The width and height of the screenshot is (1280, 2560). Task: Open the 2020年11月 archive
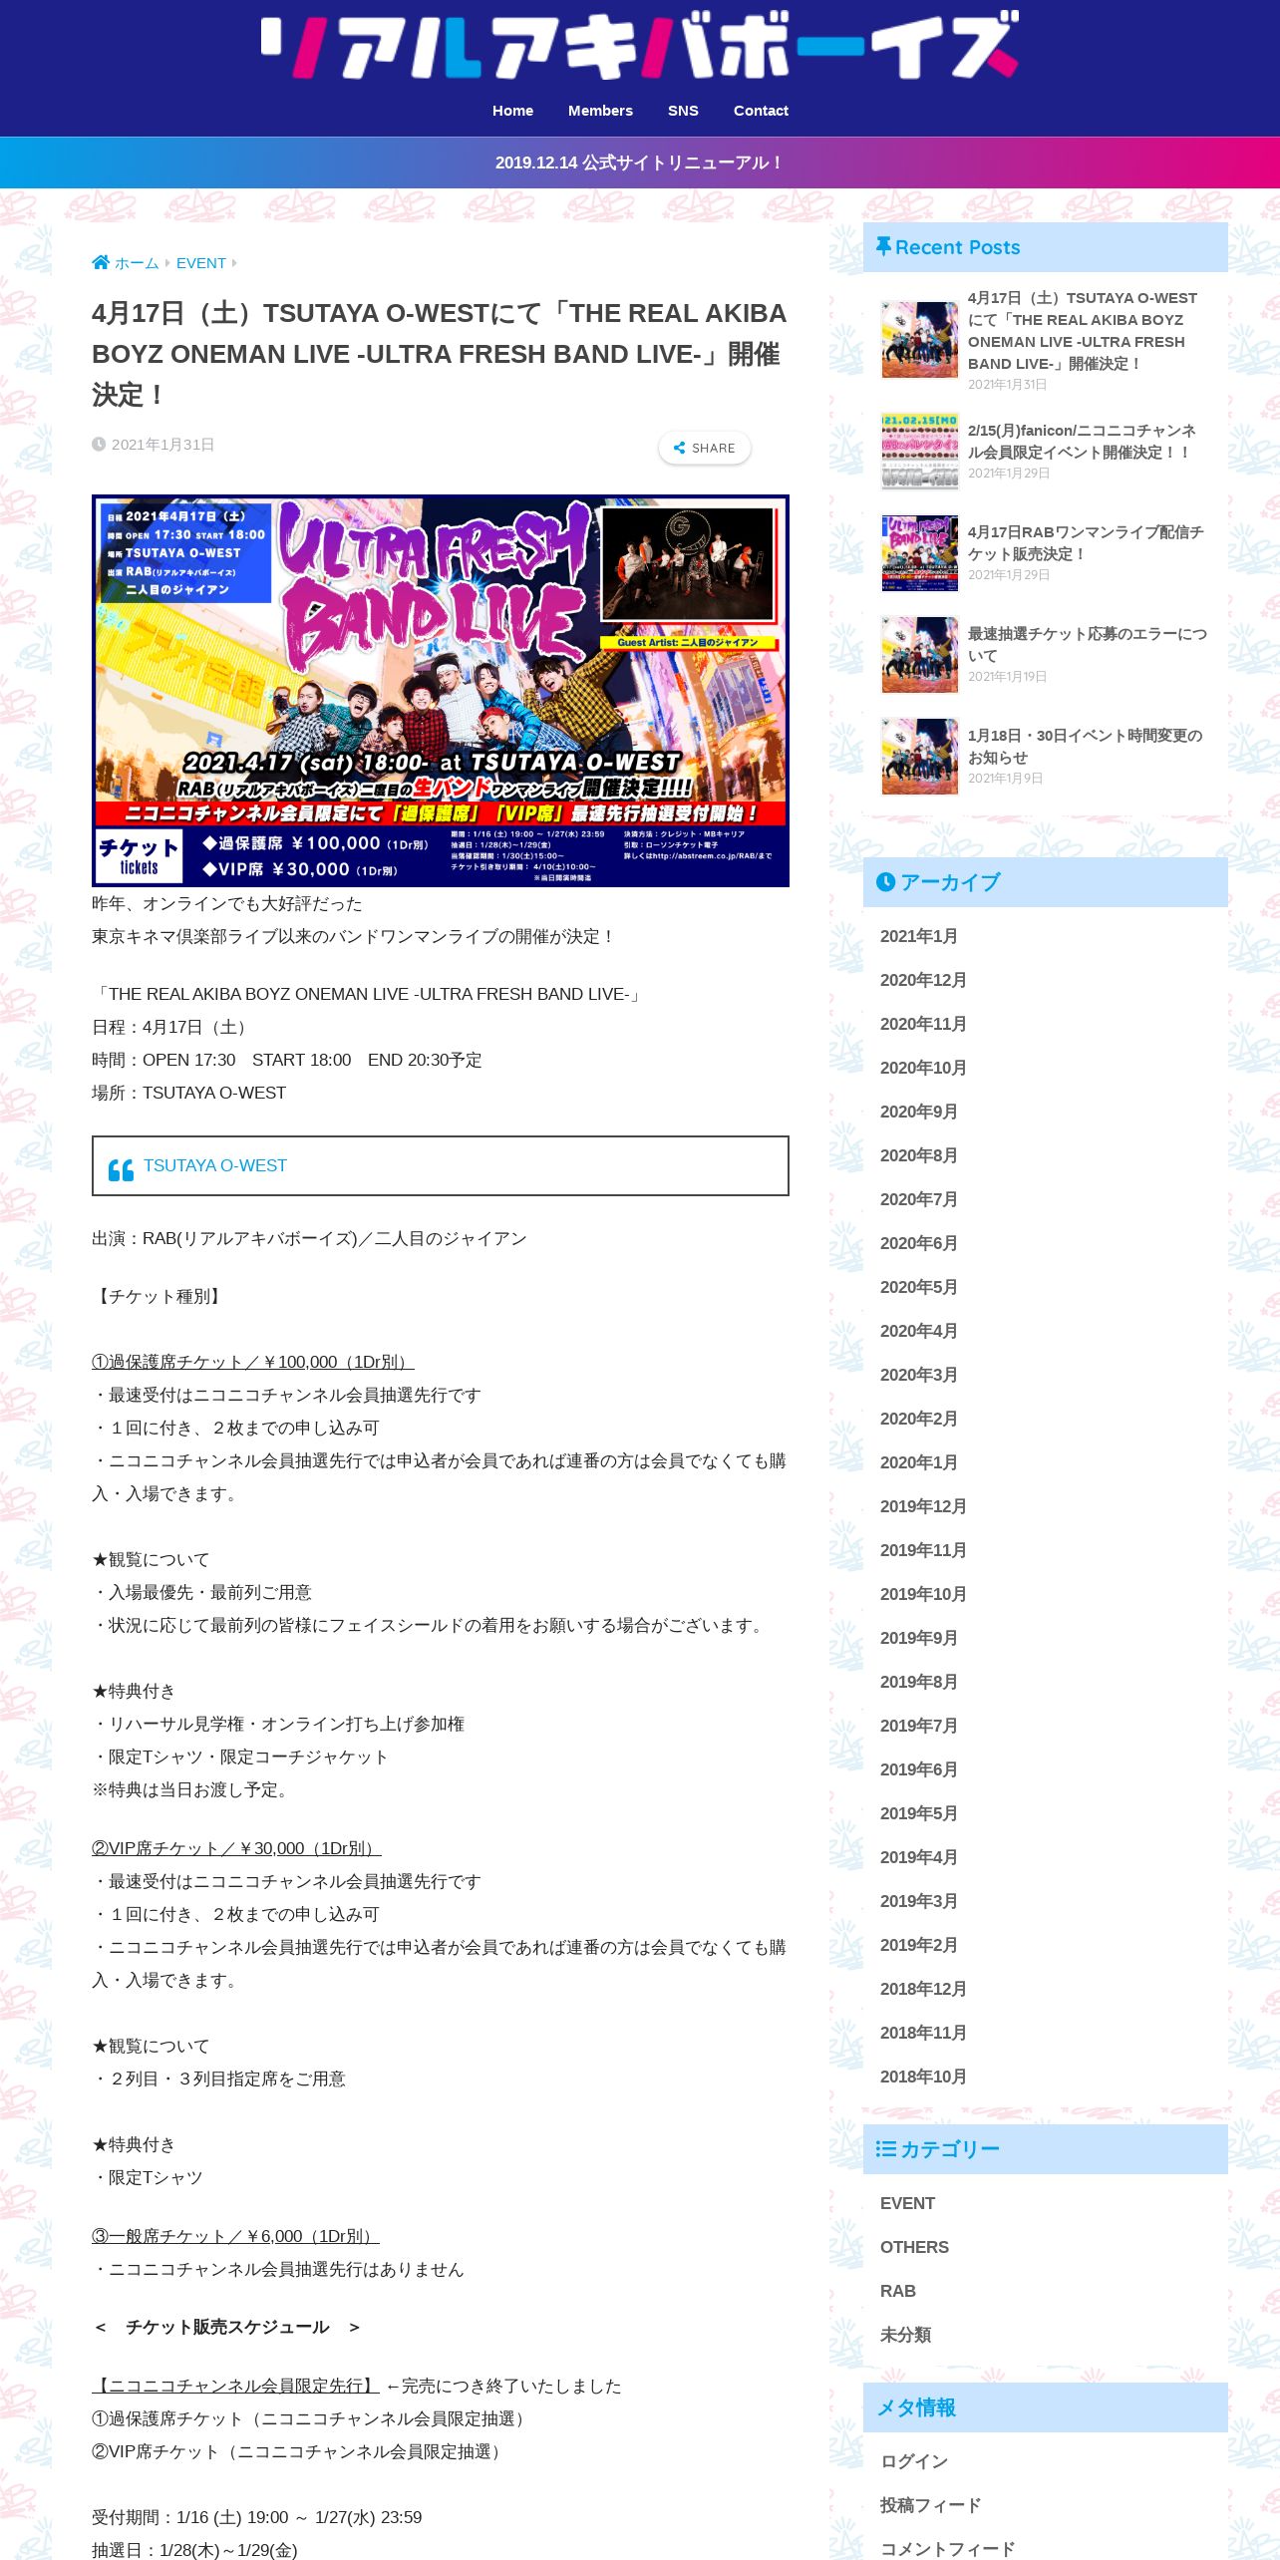(x=923, y=1024)
